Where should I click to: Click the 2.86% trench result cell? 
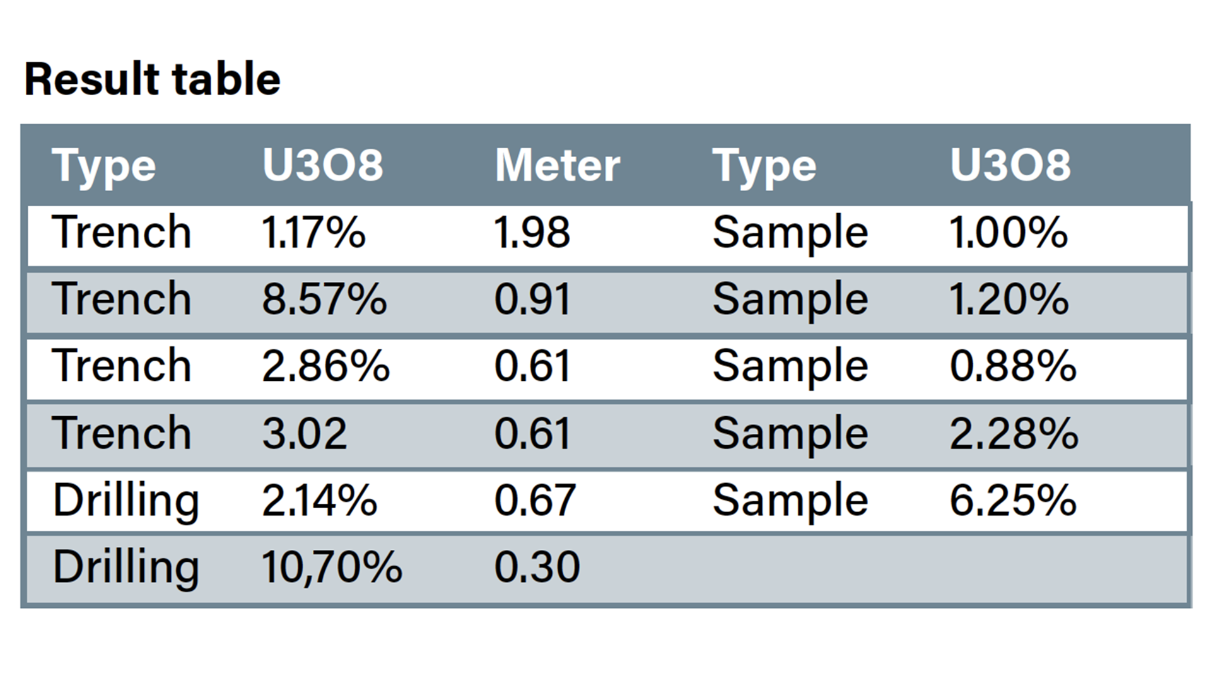pos(325,366)
